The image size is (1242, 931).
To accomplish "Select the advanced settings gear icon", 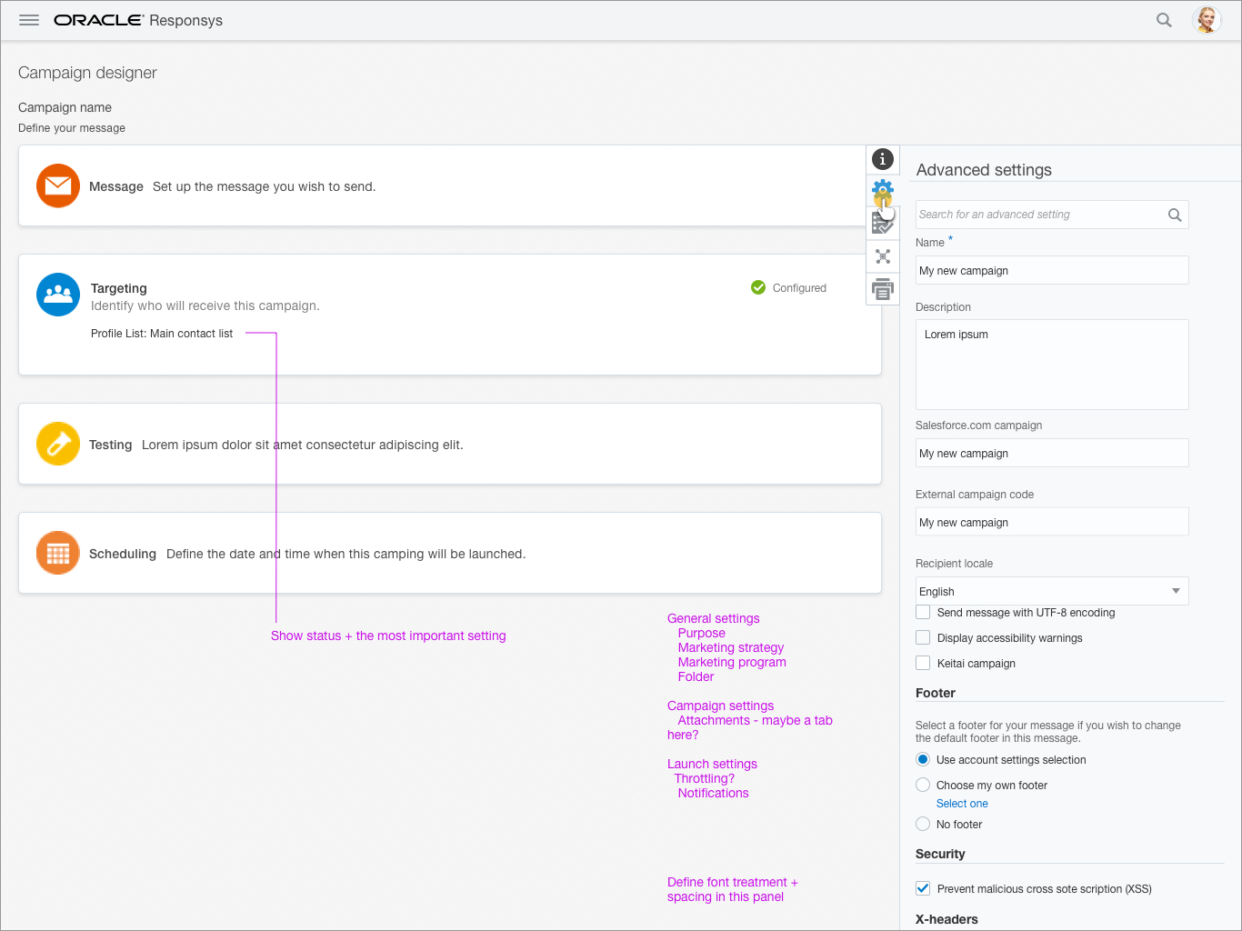I will [883, 192].
